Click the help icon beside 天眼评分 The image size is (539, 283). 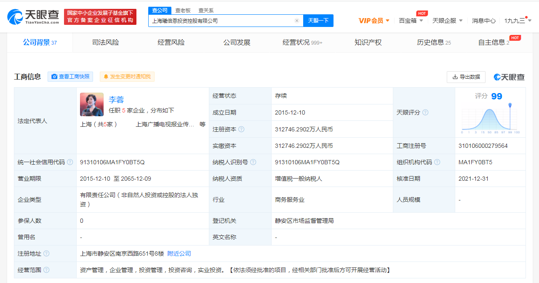point(425,112)
